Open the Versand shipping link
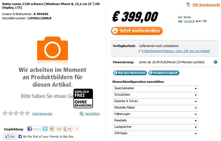This screenshot has height=141, width=221. click(x=189, y=21)
